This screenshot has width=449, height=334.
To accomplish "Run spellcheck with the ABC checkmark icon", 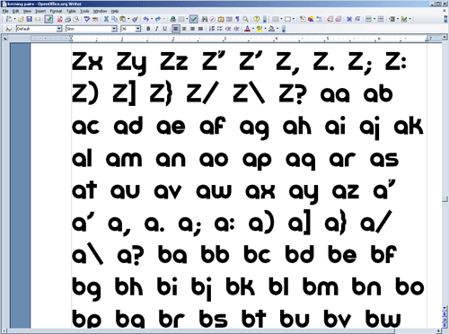I will tap(87, 19).
